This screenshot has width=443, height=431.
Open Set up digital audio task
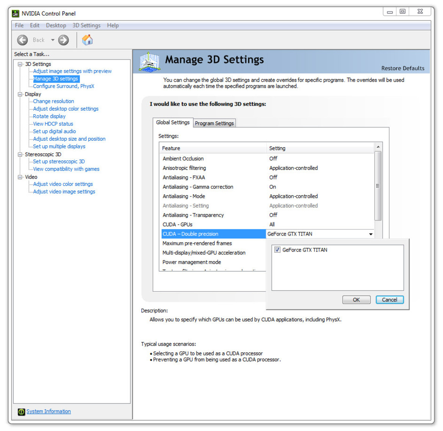click(55, 132)
